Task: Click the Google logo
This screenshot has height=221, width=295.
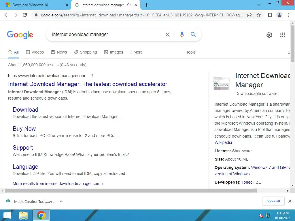Action: click(20, 35)
